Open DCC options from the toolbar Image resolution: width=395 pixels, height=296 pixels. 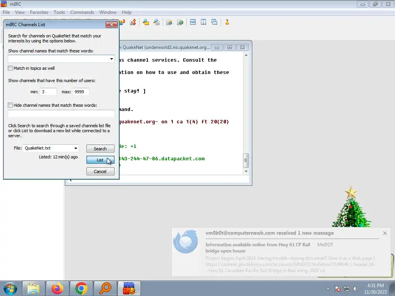[x=133, y=22]
